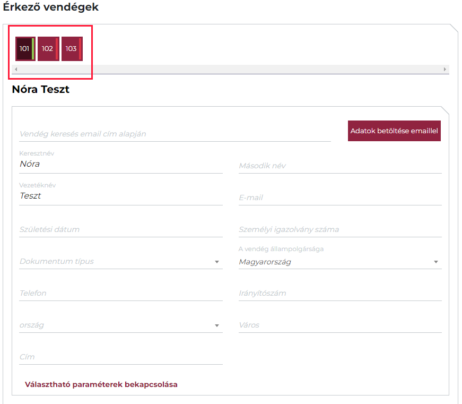The height and width of the screenshot is (404, 462).
Task: Open the ország dropdown list
Action: click(120, 325)
